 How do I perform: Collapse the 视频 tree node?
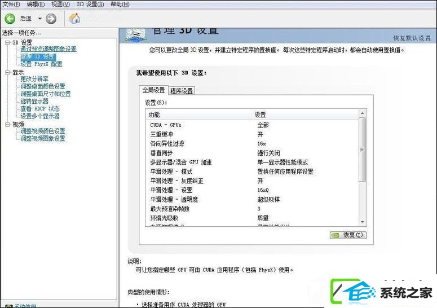click(x=7, y=124)
